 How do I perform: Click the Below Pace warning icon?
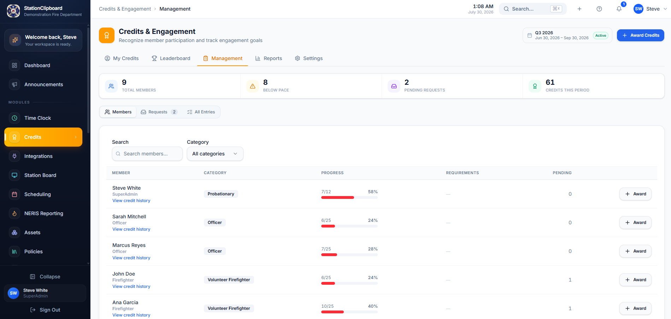coord(253,86)
